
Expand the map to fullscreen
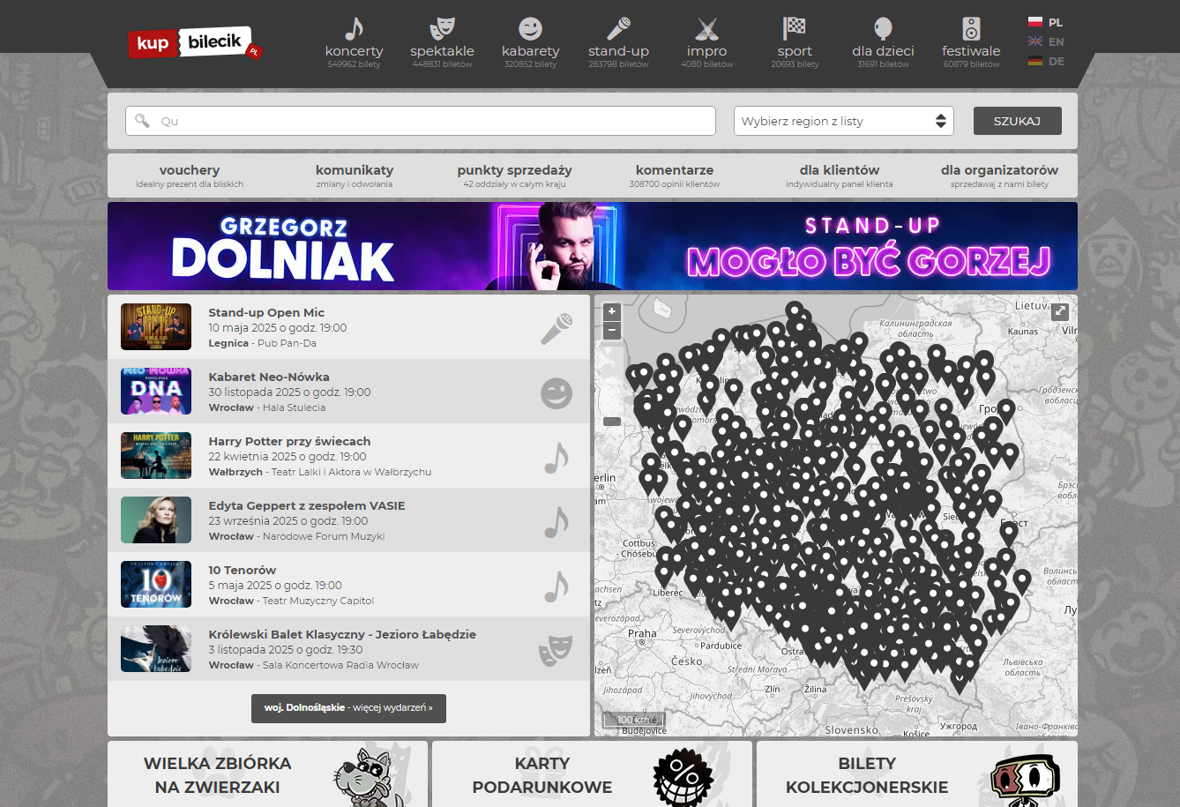(1060, 311)
